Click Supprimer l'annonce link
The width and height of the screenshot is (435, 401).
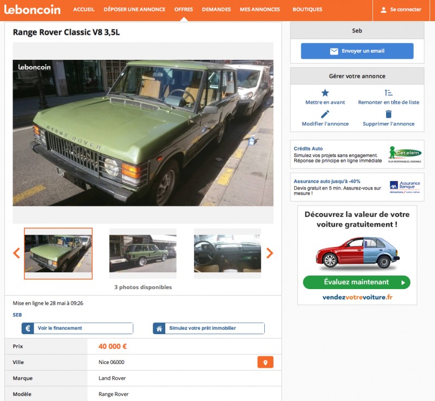pos(388,124)
